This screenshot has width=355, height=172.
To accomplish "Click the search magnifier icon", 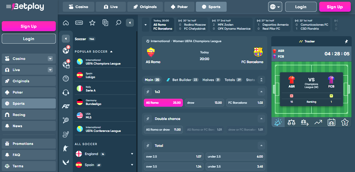I will coord(118,23).
